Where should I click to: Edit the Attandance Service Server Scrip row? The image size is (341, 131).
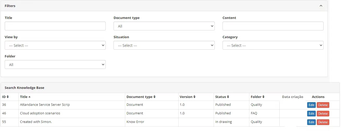click(x=311, y=105)
